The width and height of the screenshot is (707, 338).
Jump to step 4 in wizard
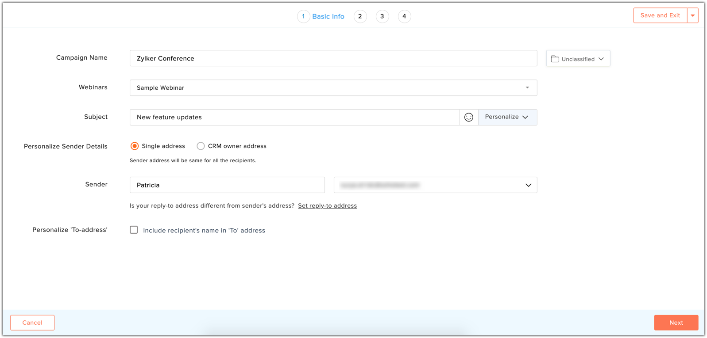click(404, 16)
